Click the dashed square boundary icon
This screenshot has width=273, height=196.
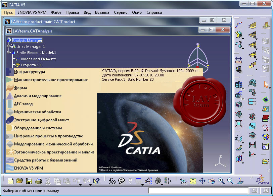[238, 124]
